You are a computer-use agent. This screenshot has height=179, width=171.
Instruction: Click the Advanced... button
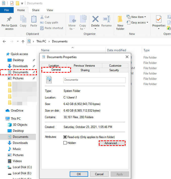[x=112, y=143]
